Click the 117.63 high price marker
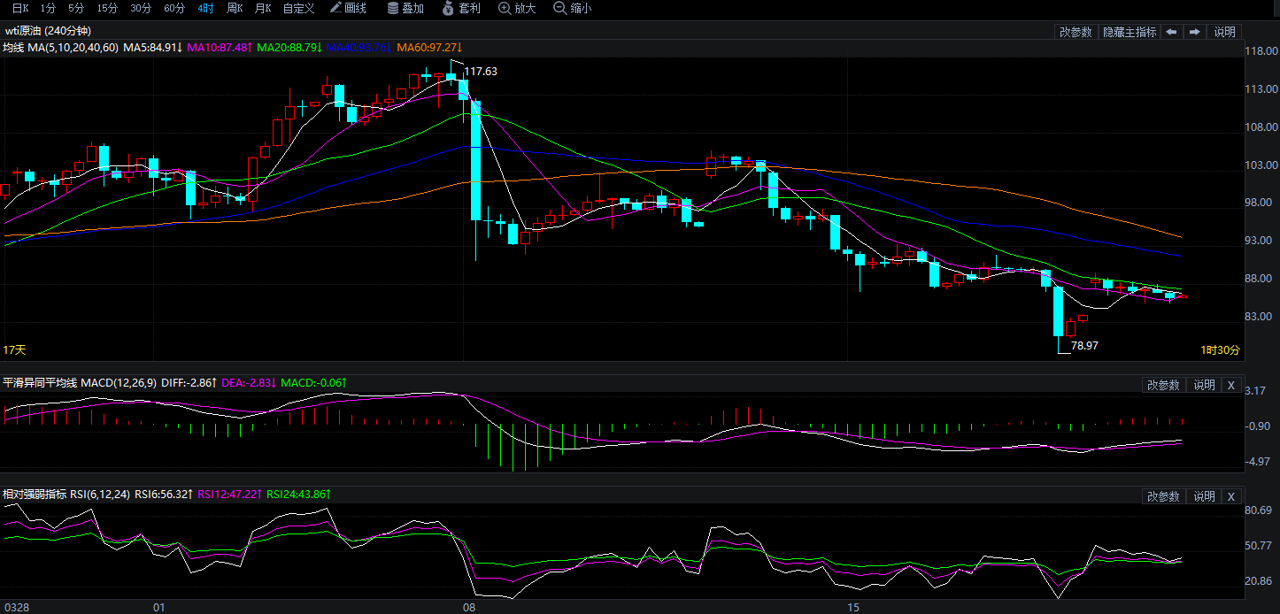Screen dimensions: 1280x614 coord(481,72)
